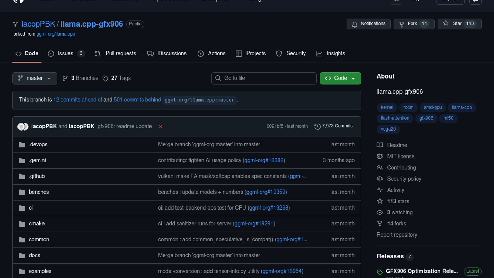Switch to the Issues tab

[65, 54]
